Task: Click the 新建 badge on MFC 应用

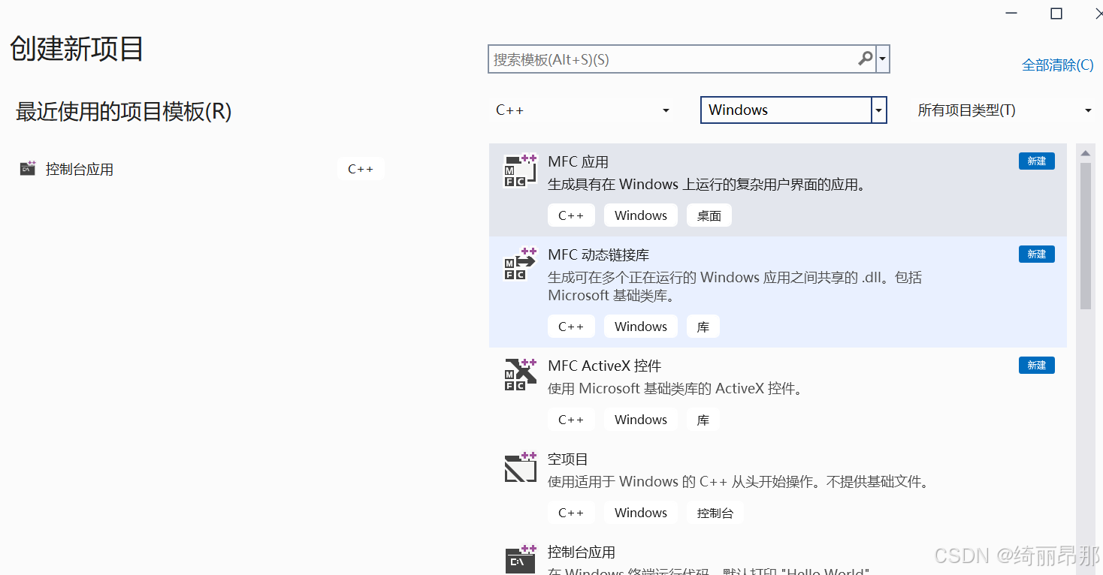Action: coord(1037,161)
